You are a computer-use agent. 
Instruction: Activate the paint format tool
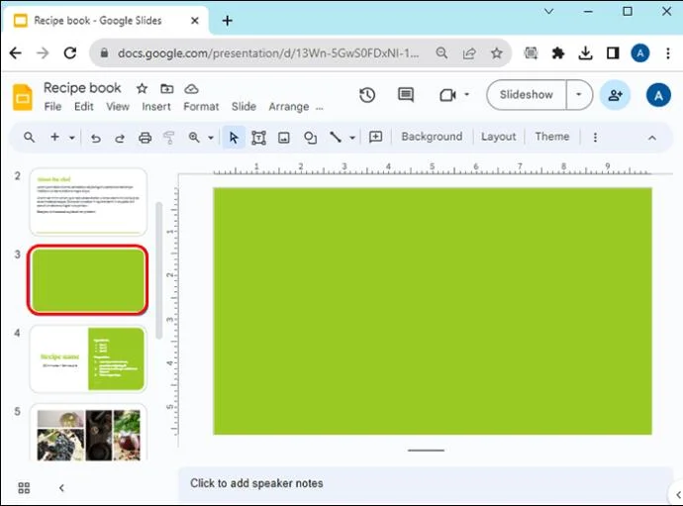(x=168, y=138)
